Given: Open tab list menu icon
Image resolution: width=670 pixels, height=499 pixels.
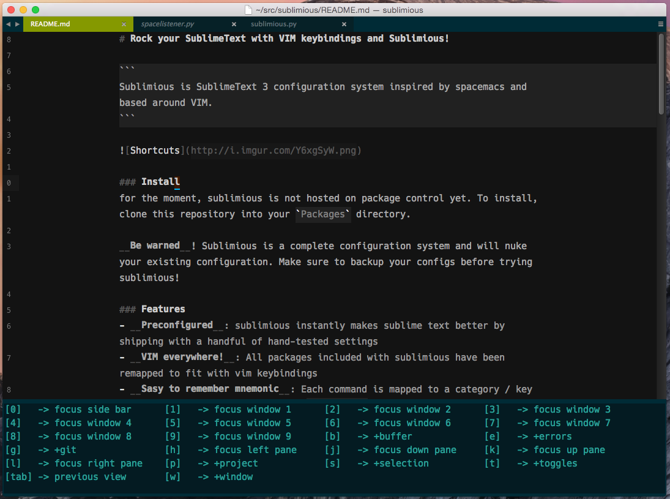Looking at the screenshot, I should tap(661, 24).
